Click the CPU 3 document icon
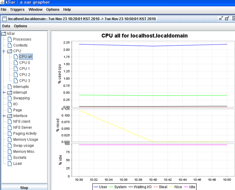Viewport: 235px width, 190px height. [16, 81]
